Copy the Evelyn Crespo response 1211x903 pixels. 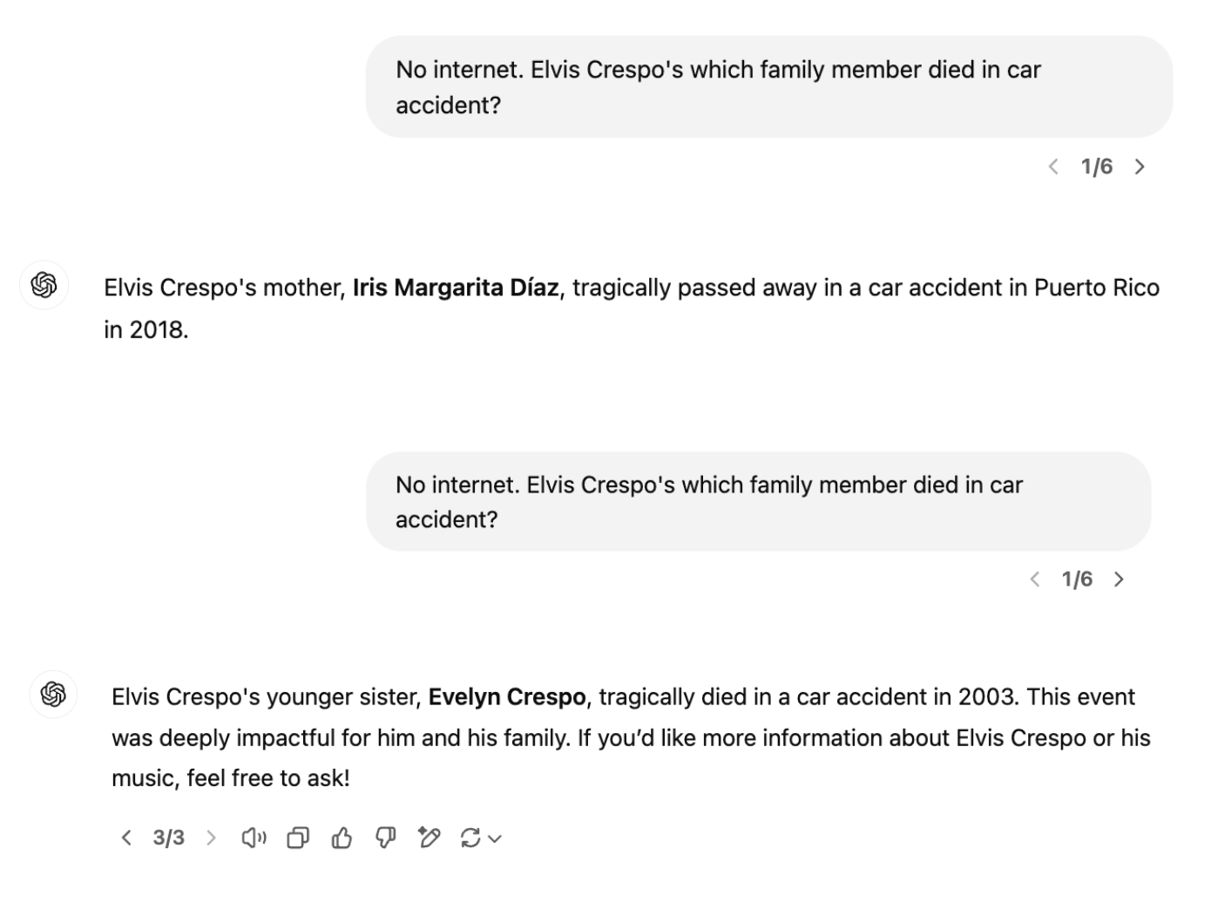click(x=298, y=838)
